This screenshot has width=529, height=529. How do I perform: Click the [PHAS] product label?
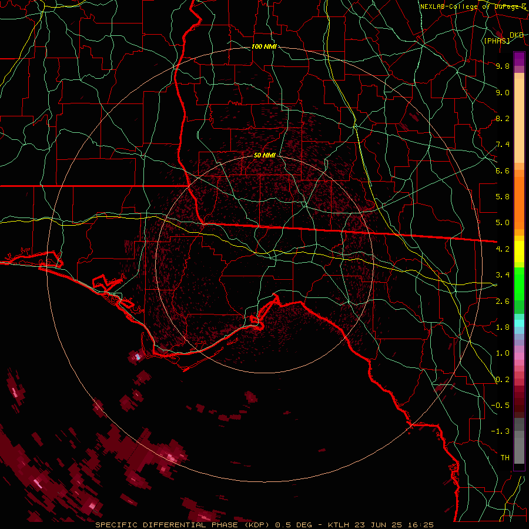[x=497, y=41]
